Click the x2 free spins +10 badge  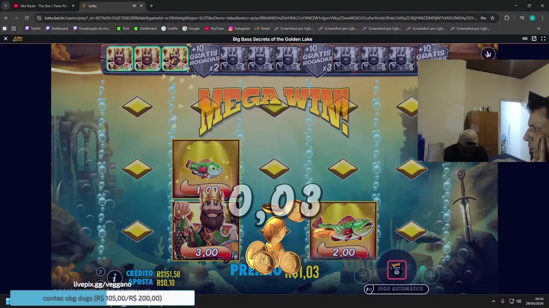point(205,60)
